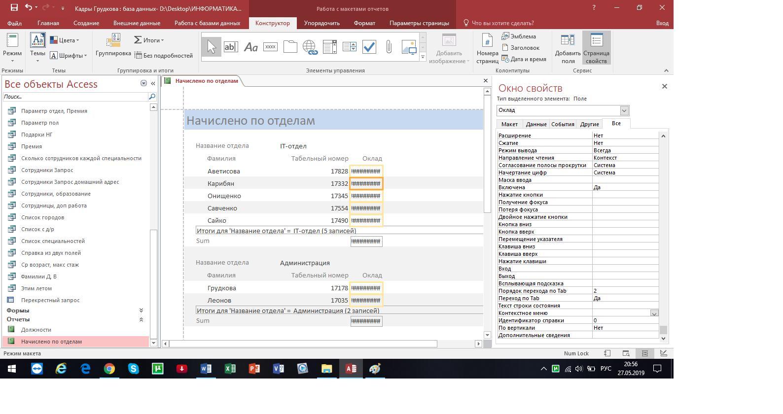Screen dimensions: 783x414
Task: Switch to the Данные properties tab
Action: click(x=535, y=124)
